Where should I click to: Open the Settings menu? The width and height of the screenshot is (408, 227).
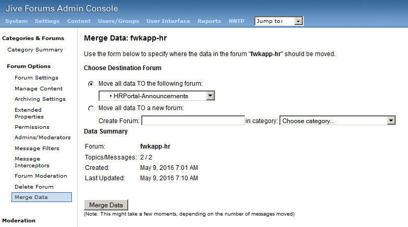pos(47,21)
